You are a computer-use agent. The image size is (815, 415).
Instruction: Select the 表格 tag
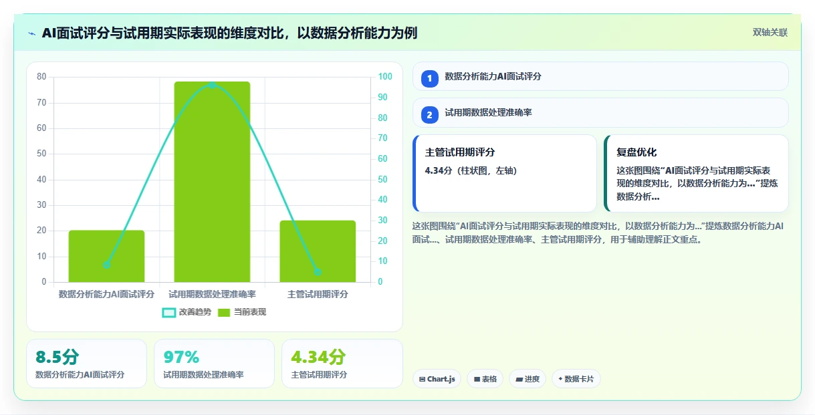pyautogui.click(x=485, y=379)
